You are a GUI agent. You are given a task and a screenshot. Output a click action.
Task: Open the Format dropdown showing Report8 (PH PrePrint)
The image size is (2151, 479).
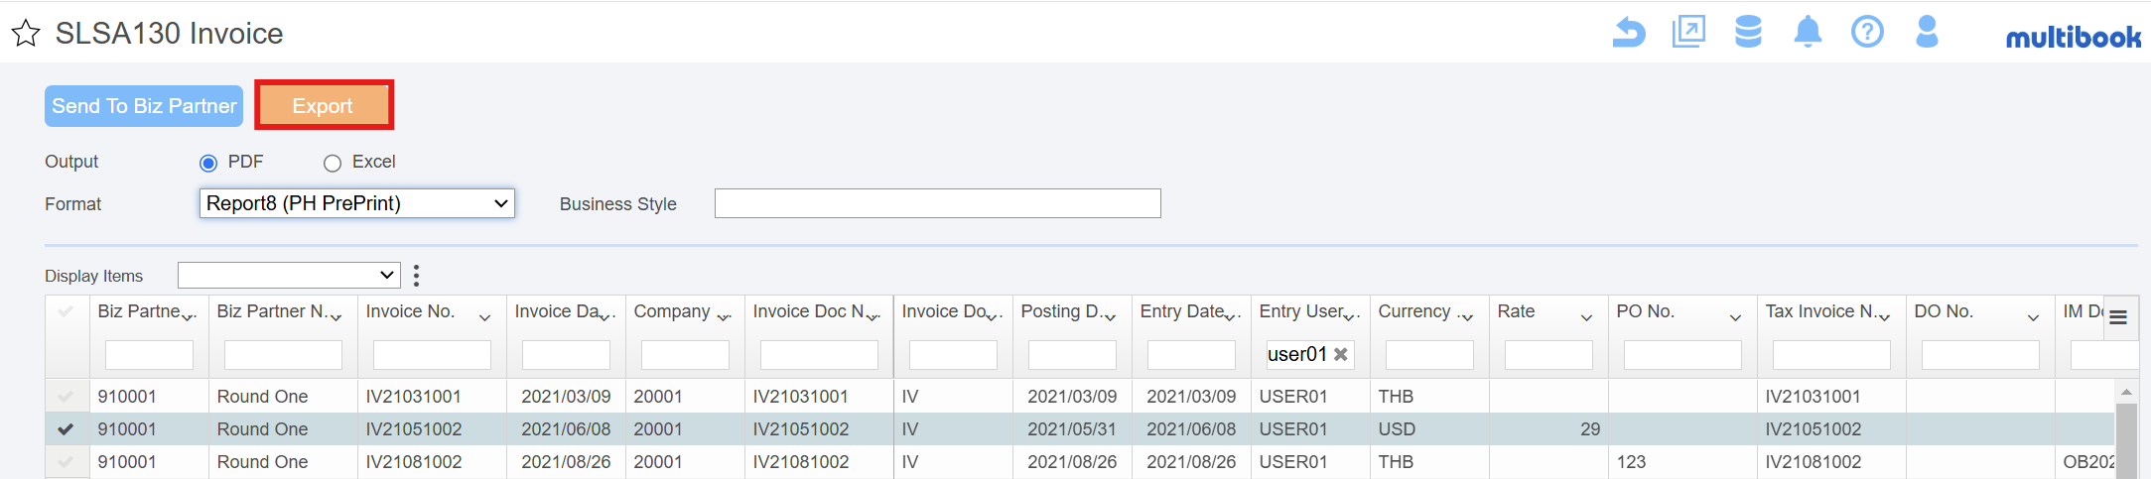pos(357,203)
